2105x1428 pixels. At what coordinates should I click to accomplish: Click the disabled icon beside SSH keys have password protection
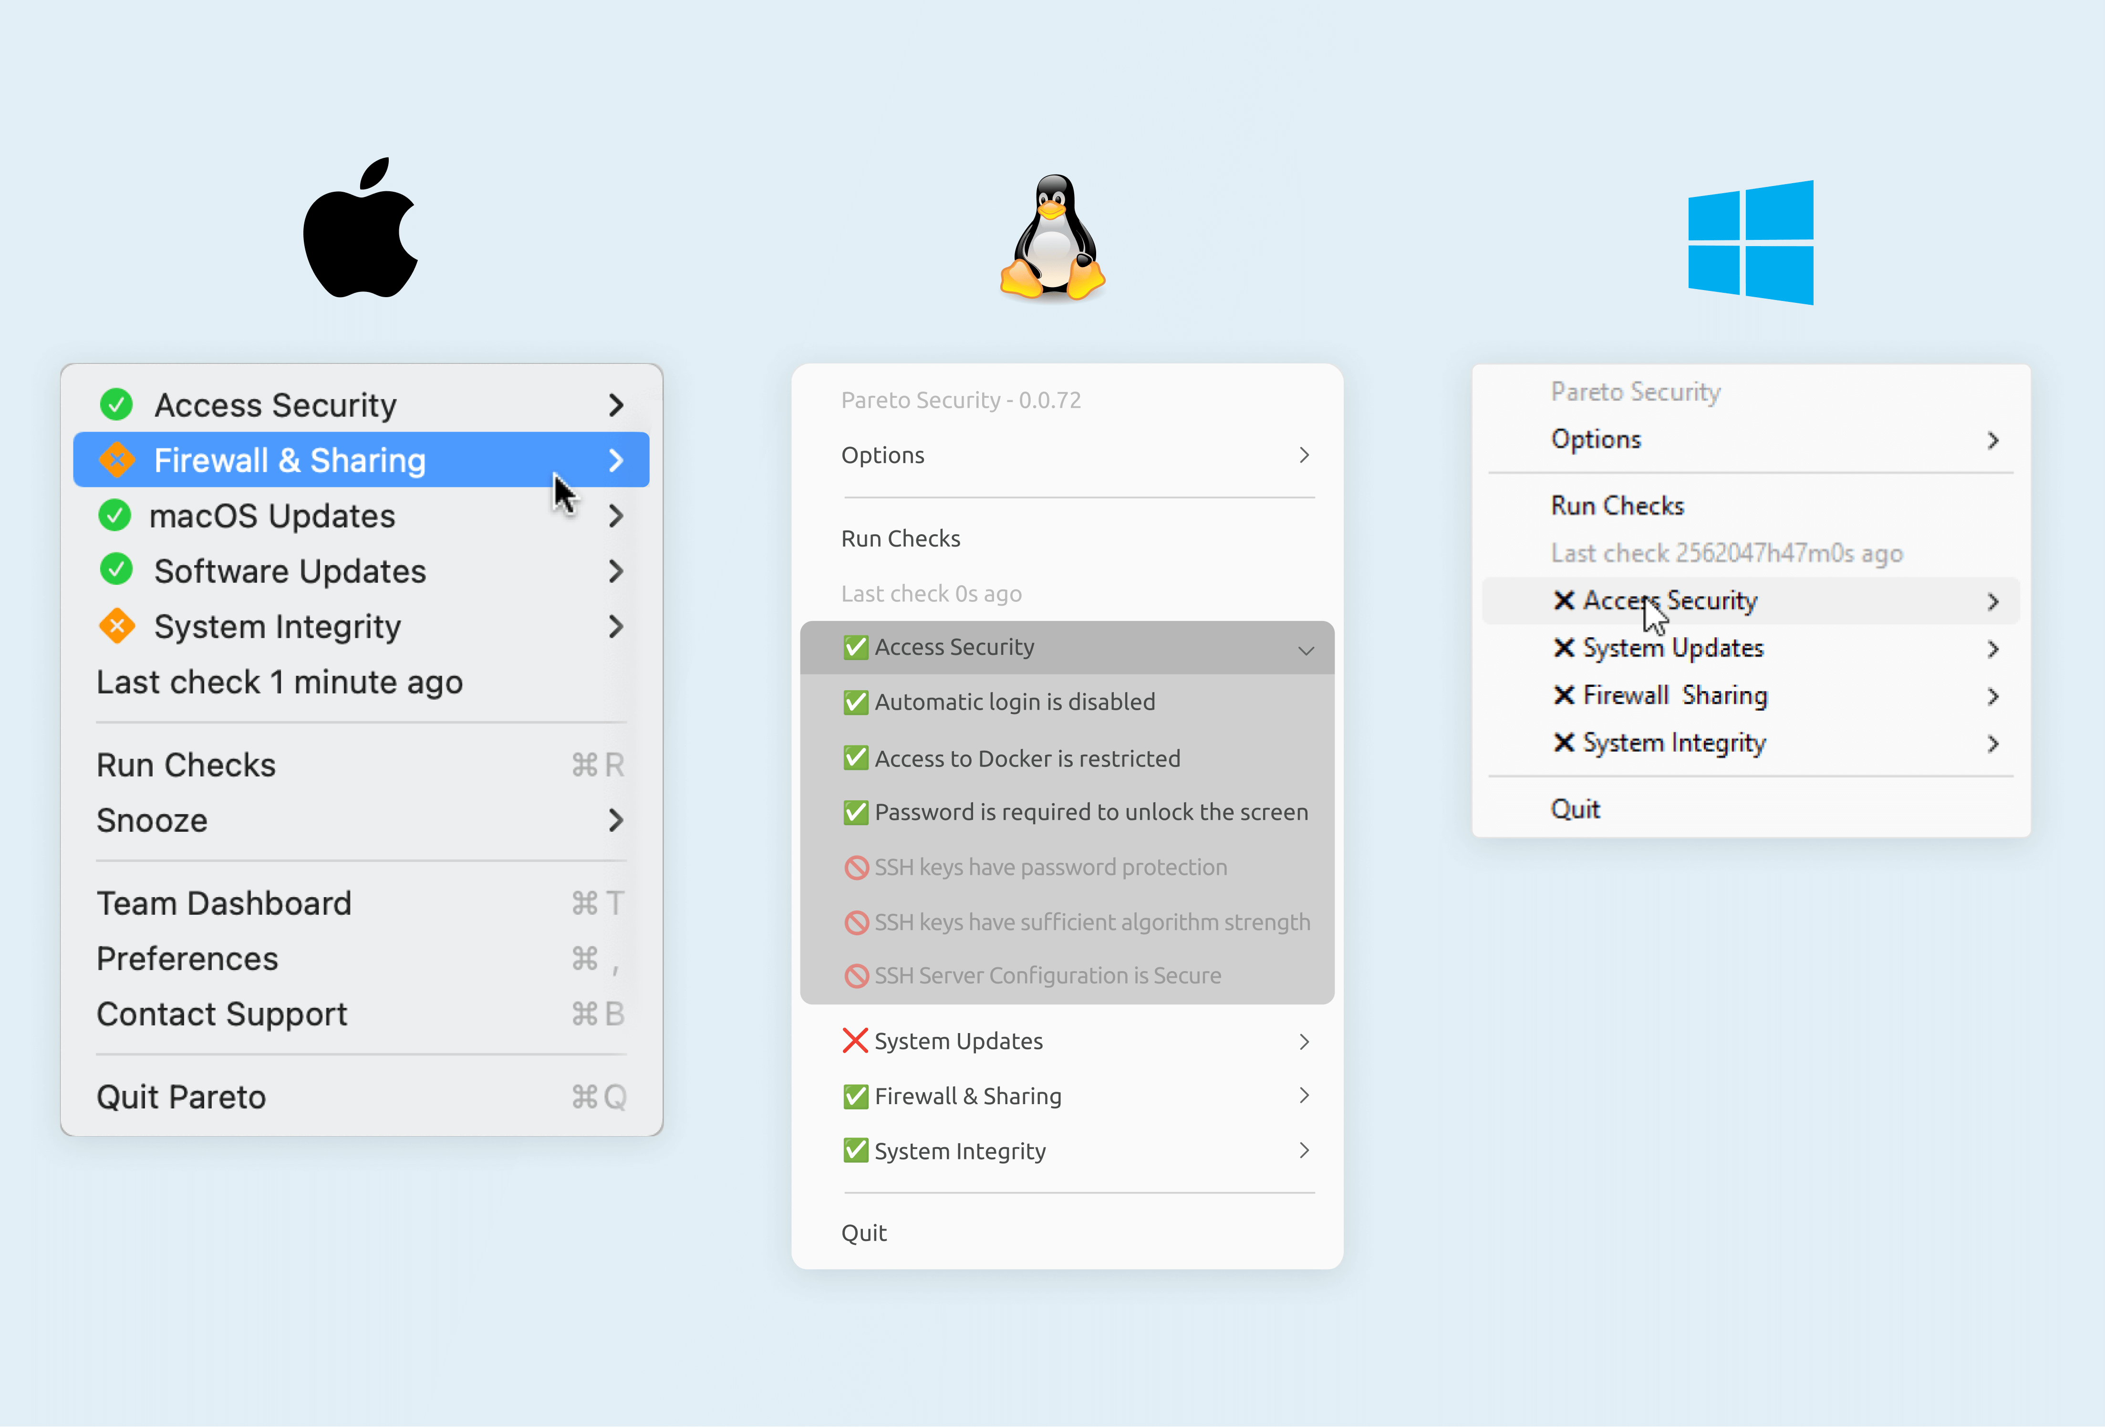coord(856,868)
